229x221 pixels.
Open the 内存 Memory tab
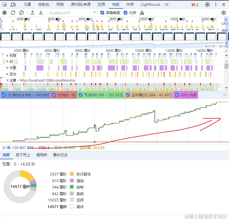click(x=130, y=5)
